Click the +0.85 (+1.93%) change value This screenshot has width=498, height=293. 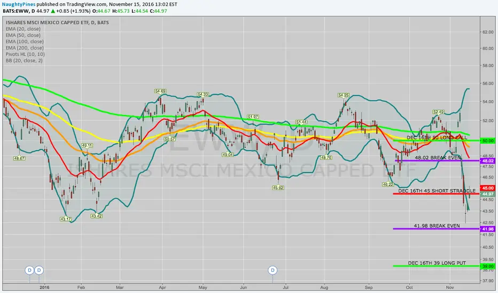pyautogui.click(x=73, y=11)
